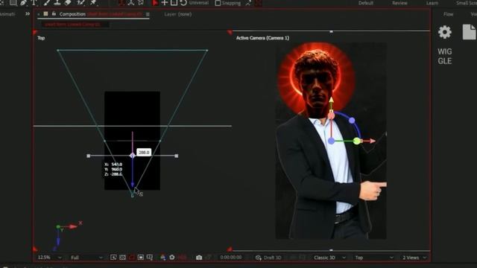Select the Clone Stamp tool

pyautogui.click(x=57, y=3)
